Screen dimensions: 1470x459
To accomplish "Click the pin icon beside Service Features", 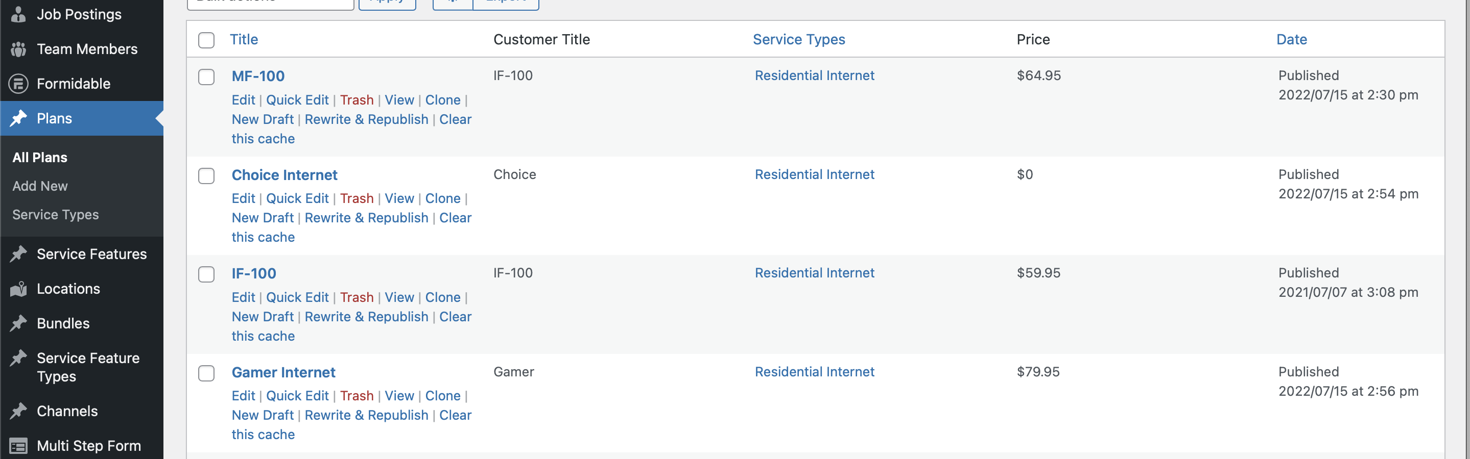I will click(18, 254).
